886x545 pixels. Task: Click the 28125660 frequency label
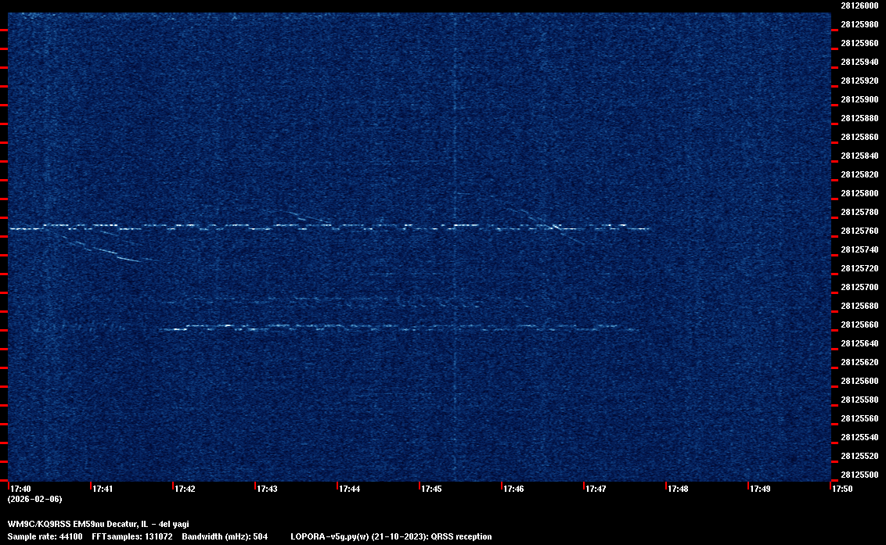point(859,324)
